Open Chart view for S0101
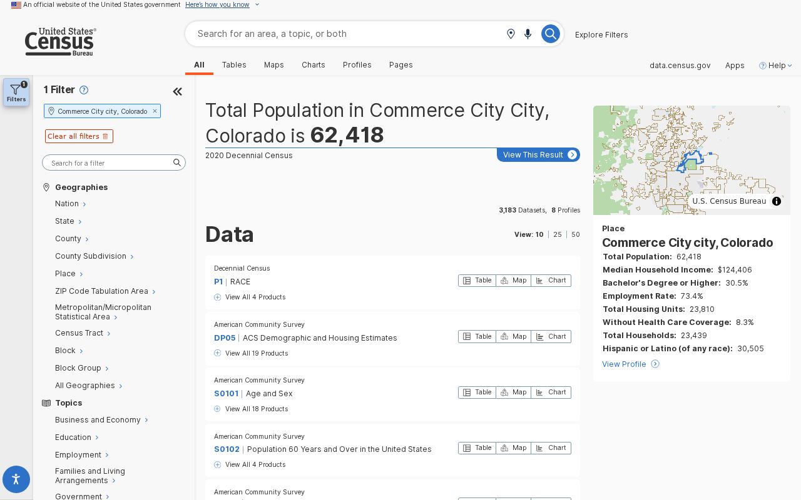 click(x=551, y=392)
